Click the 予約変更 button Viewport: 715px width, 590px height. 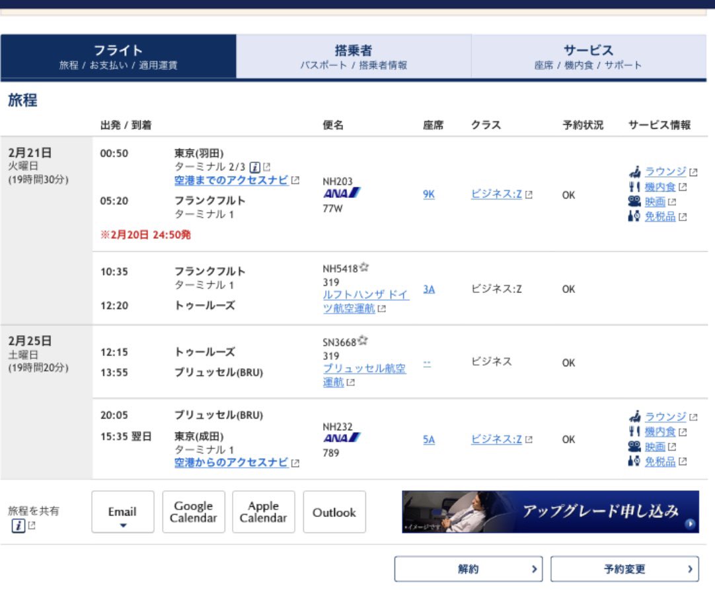click(624, 569)
